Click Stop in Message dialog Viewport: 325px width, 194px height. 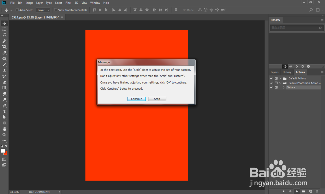click(157, 99)
